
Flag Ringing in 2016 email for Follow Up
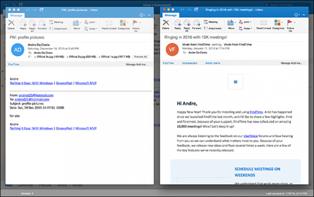pos(290,26)
